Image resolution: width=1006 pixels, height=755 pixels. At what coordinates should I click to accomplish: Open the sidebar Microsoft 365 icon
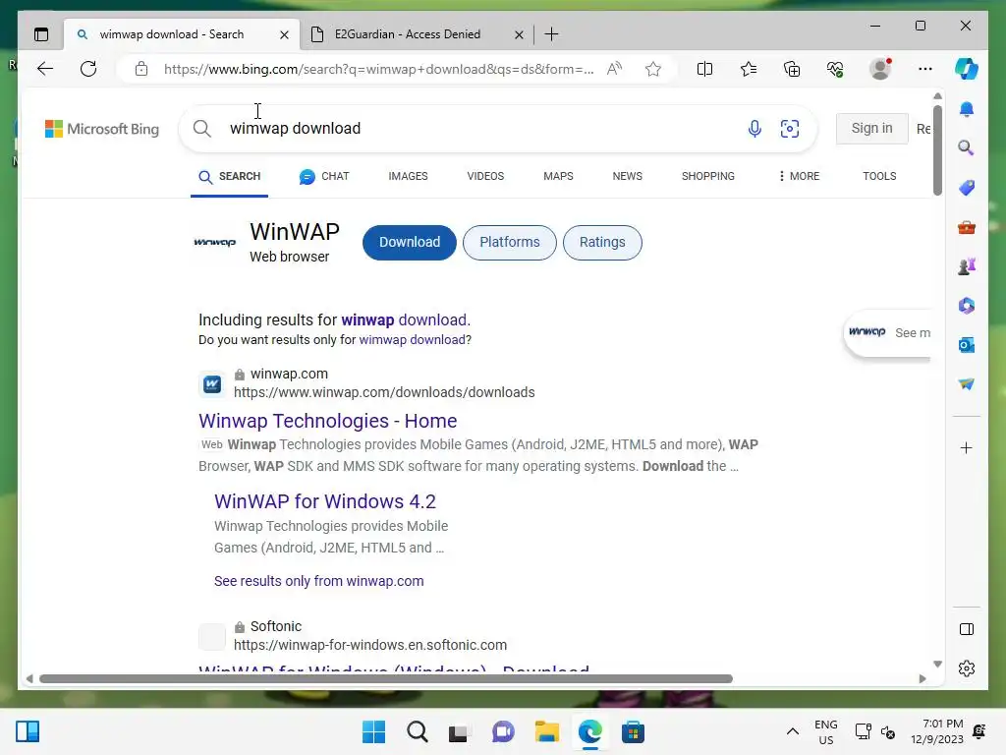[x=967, y=306]
